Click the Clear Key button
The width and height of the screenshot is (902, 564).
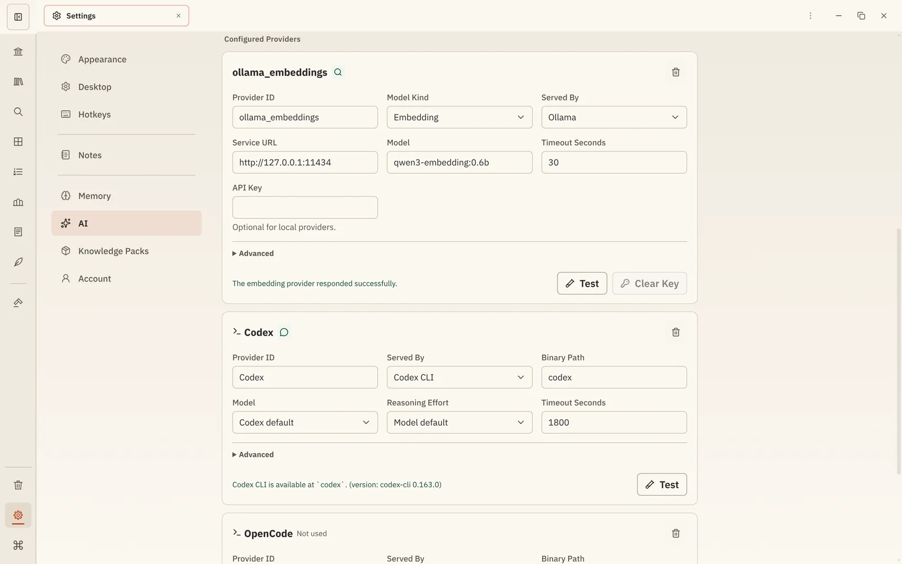[x=649, y=283]
